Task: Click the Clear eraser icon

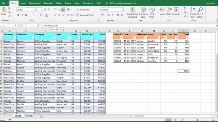Action: (185, 16)
